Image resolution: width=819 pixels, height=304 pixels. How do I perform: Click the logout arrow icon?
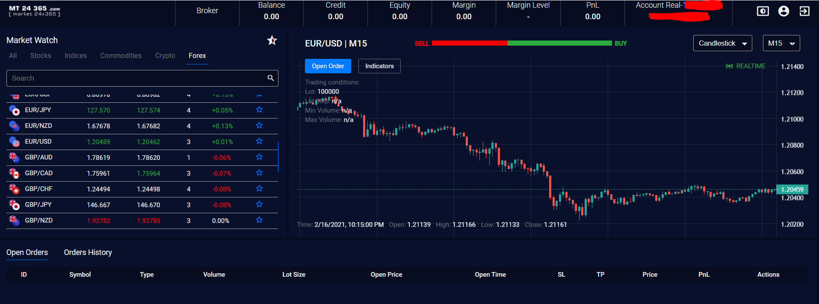(804, 11)
